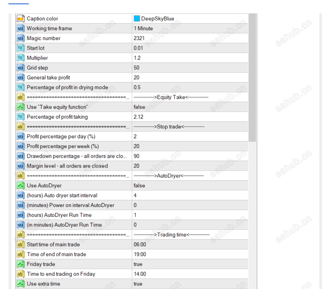Viewport: 327px width, 289px height.
Task: Select the Stop trade separator value
Action: pyautogui.click(x=169, y=126)
